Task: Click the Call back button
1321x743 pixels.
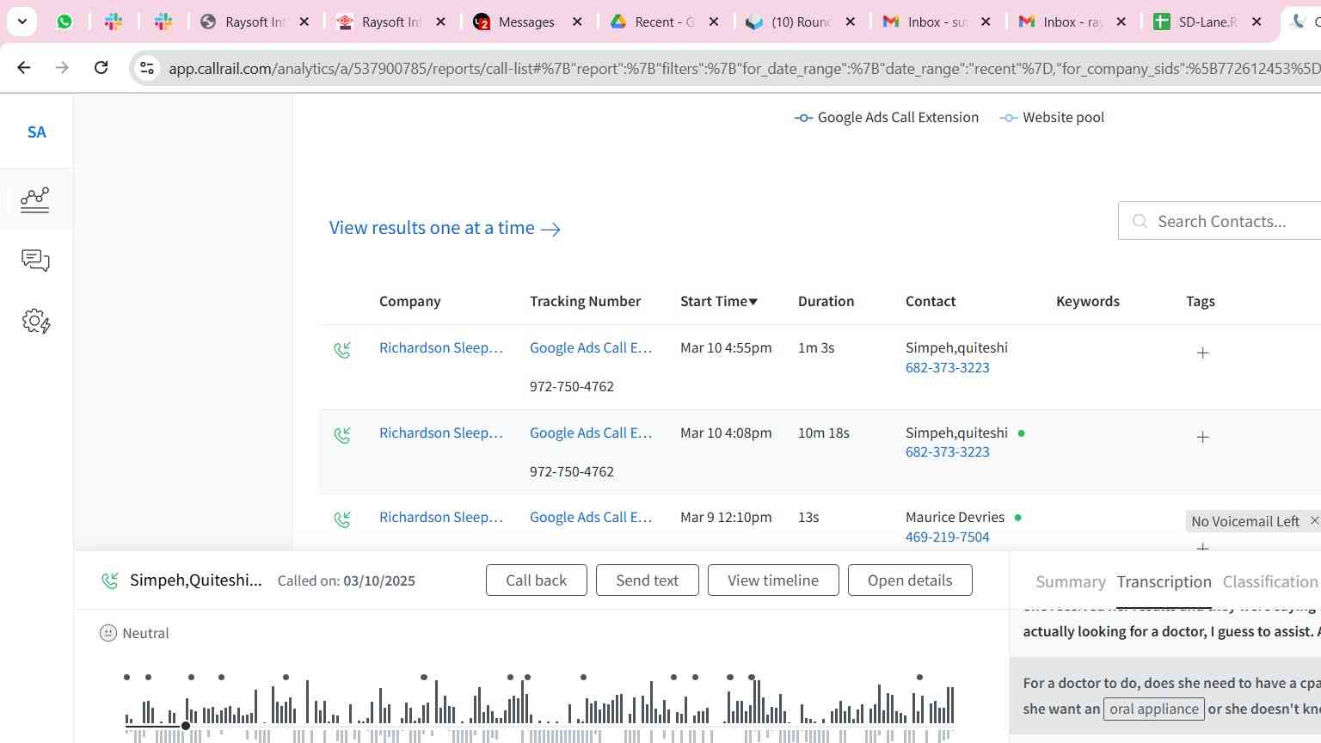Action: (x=536, y=580)
